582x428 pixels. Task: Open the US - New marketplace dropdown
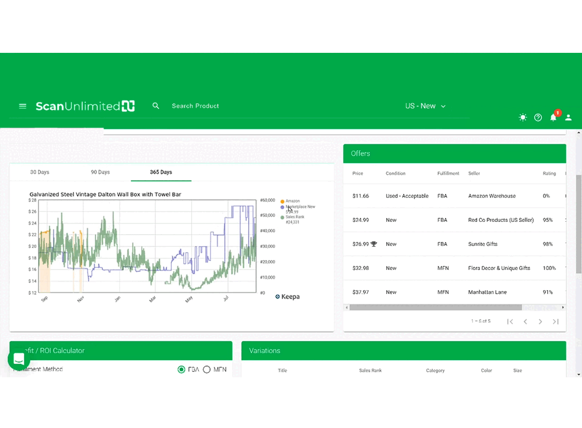coord(425,106)
